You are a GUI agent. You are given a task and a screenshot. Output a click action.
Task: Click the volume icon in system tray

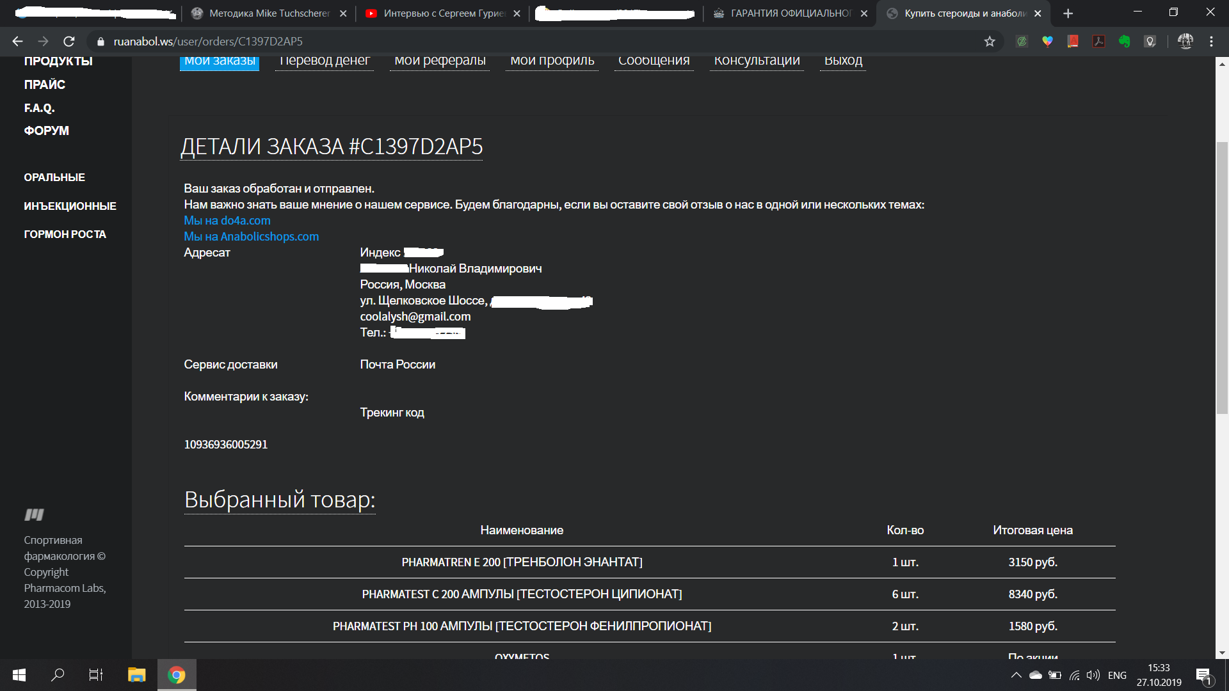click(x=1093, y=675)
